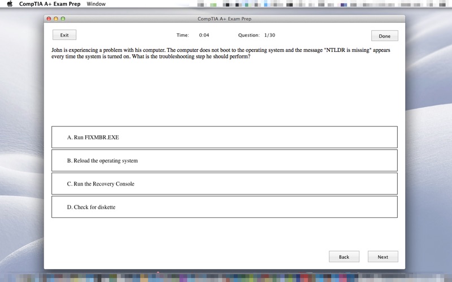Open the Window menu
452x282 pixels.
(x=96, y=4)
